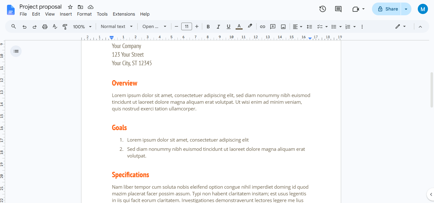The image size is (434, 203).
Task: Open the search the menus magnifier
Action: pos(14,26)
